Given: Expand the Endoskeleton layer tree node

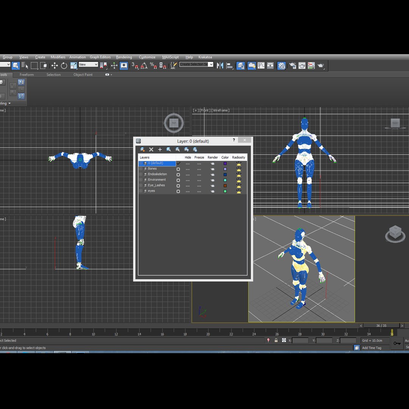Looking at the screenshot, I should [x=140, y=174].
